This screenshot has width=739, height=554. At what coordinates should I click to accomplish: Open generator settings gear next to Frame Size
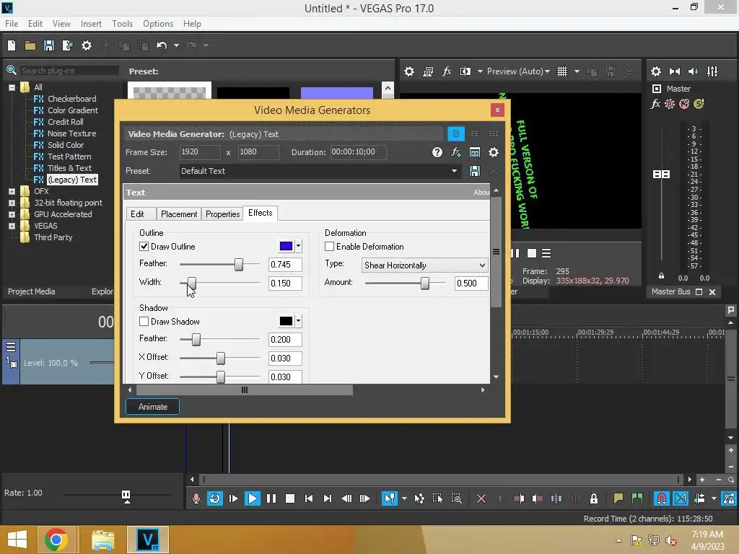tap(494, 152)
